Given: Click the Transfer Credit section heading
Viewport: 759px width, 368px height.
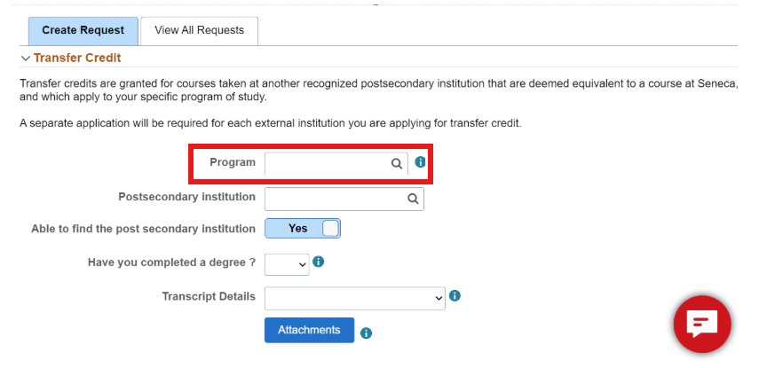Looking at the screenshot, I should (77, 58).
